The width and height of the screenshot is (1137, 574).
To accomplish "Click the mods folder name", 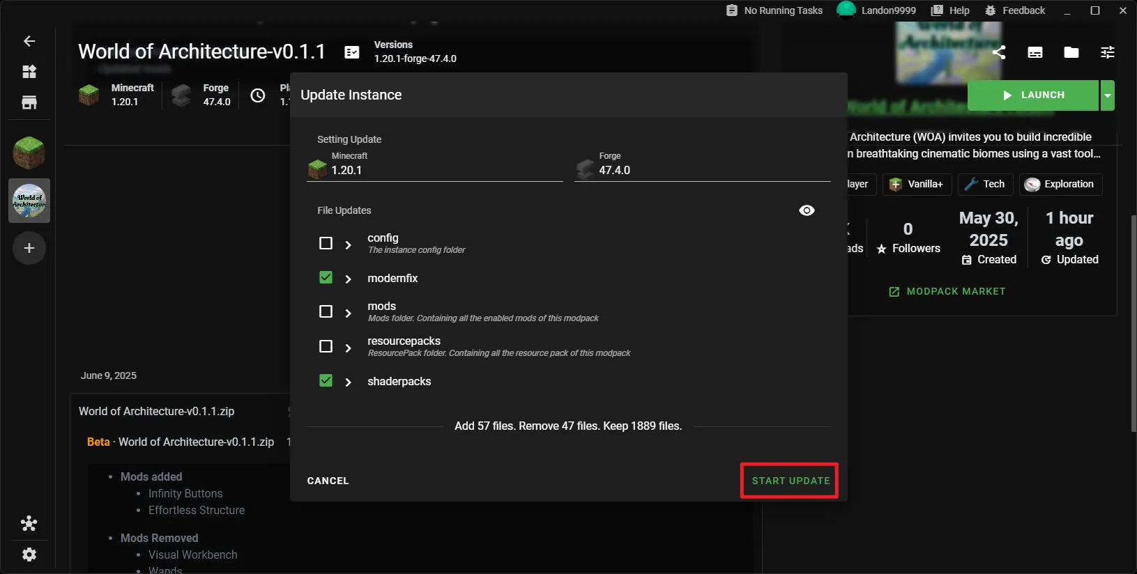I will tap(382, 306).
